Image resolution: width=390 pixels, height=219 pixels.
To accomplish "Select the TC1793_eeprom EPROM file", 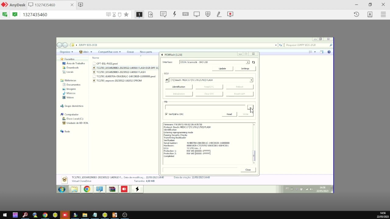I will click(x=119, y=81).
